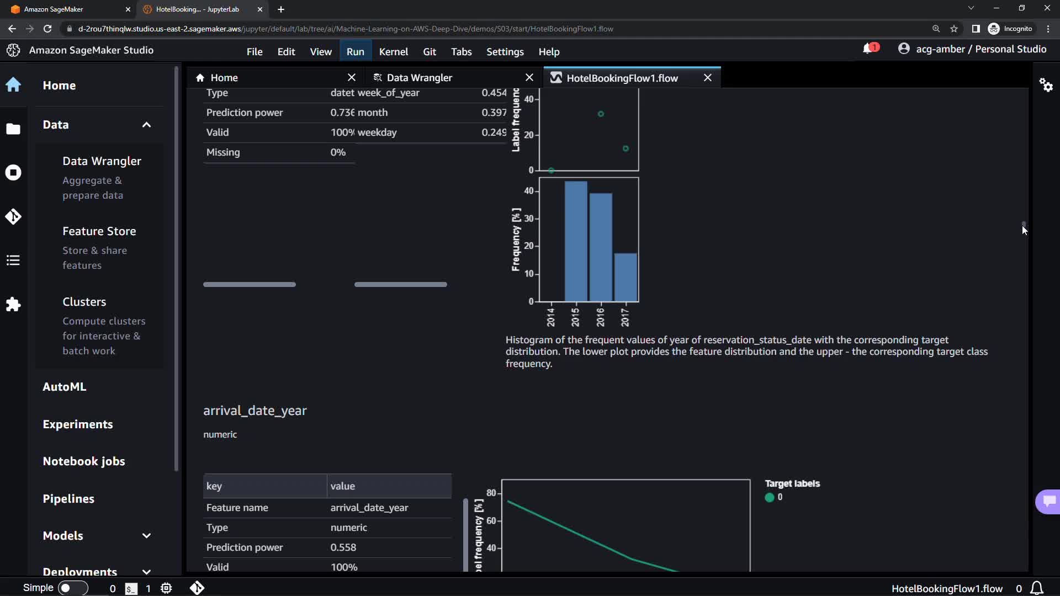Open the chat feedback bubble icon

1049,501
